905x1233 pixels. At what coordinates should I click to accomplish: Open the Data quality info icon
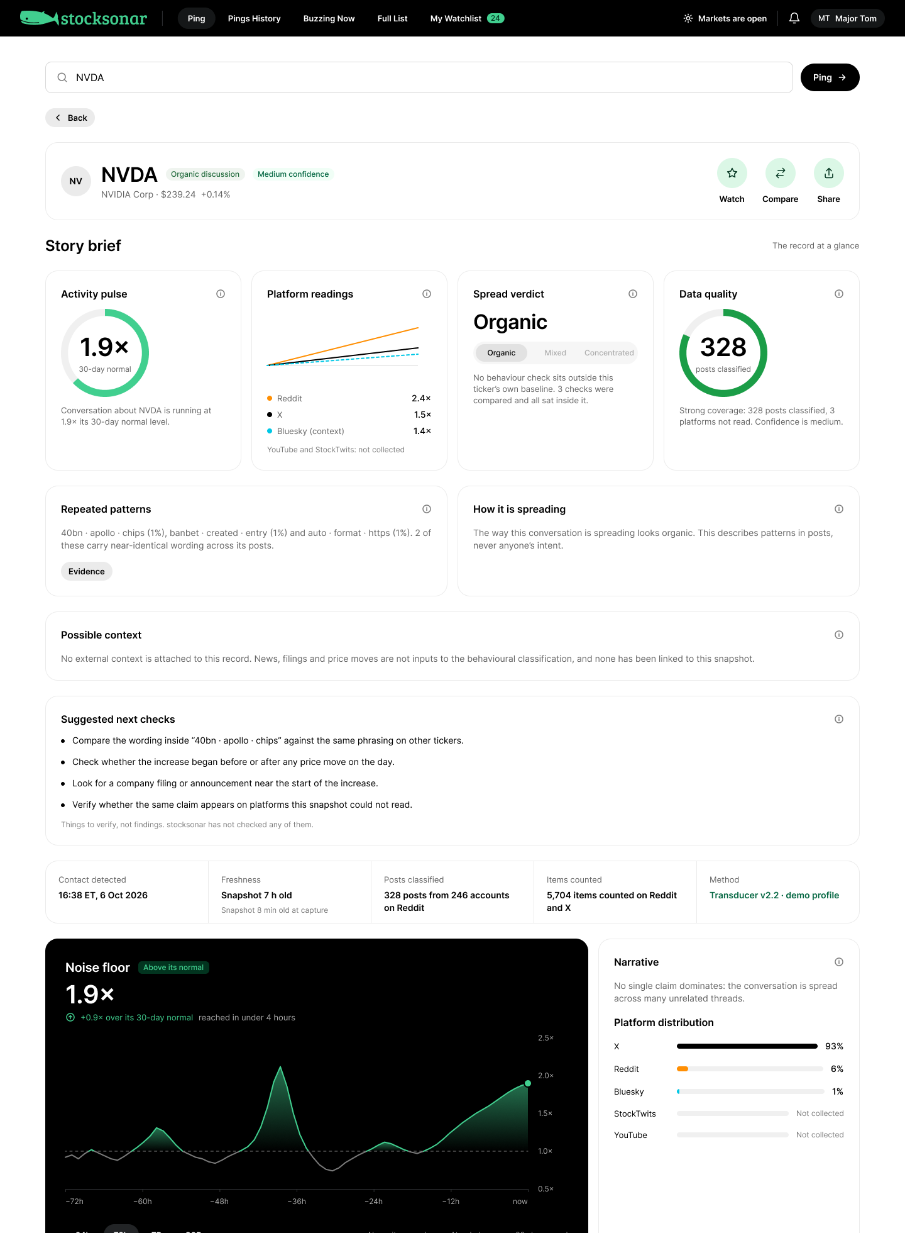(839, 294)
